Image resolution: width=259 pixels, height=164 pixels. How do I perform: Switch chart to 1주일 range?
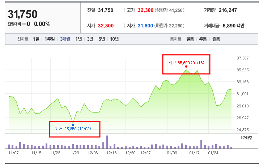point(50,39)
